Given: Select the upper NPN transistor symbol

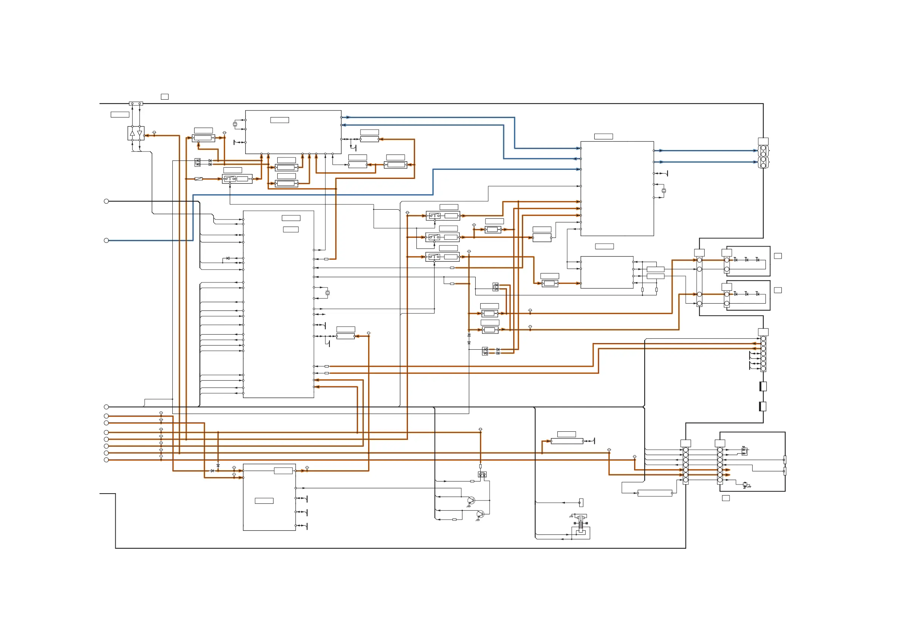Looking at the screenshot, I should [471, 500].
